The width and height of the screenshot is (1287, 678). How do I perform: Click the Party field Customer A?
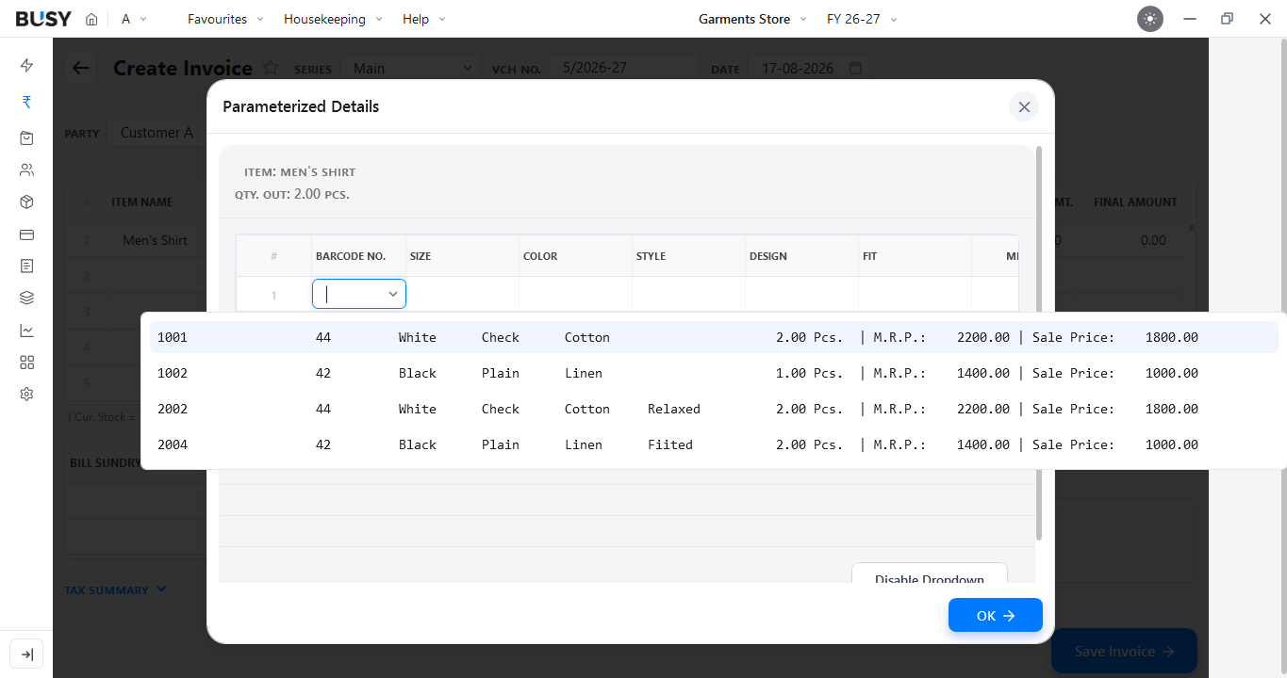coord(157,133)
